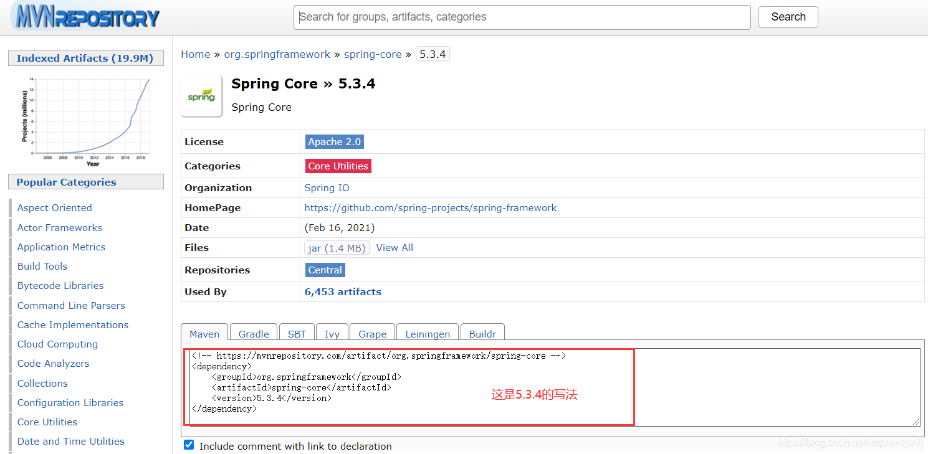Open org.springframework breadcrumb link
Image resolution: width=928 pixels, height=454 pixels.
click(277, 54)
